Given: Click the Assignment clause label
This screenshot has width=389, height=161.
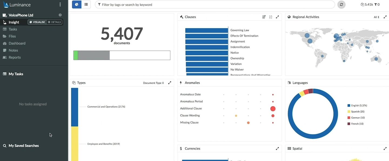Looking at the screenshot, I should [x=237, y=41].
